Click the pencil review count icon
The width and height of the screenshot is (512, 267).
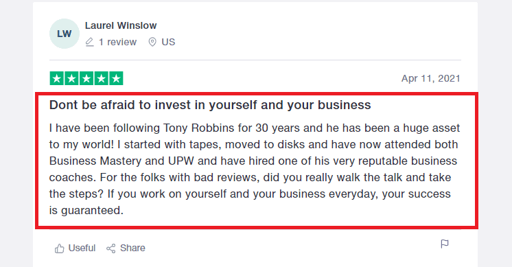(x=89, y=42)
